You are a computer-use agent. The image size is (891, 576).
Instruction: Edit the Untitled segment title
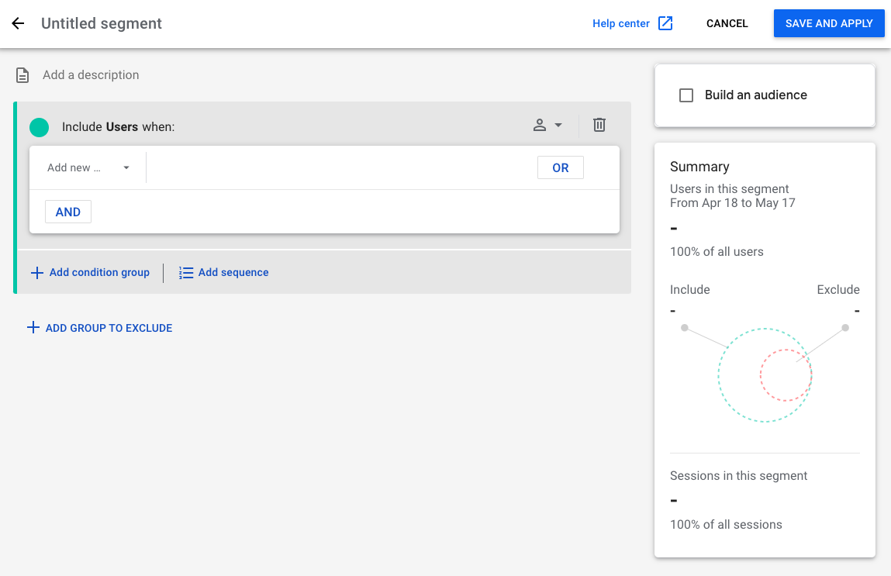(x=102, y=23)
